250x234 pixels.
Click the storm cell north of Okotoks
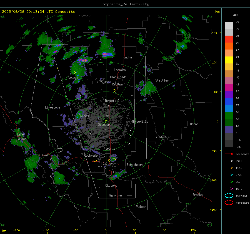click(x=117, y=174)
